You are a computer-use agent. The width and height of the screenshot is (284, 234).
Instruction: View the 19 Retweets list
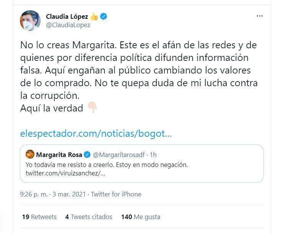coord(39,217)
